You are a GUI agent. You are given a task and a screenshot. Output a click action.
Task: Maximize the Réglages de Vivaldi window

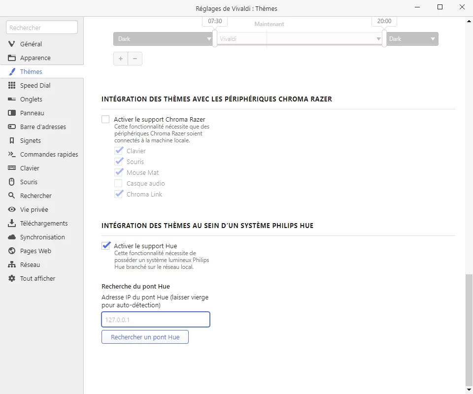pyautogui.click(x=440, y=7)
